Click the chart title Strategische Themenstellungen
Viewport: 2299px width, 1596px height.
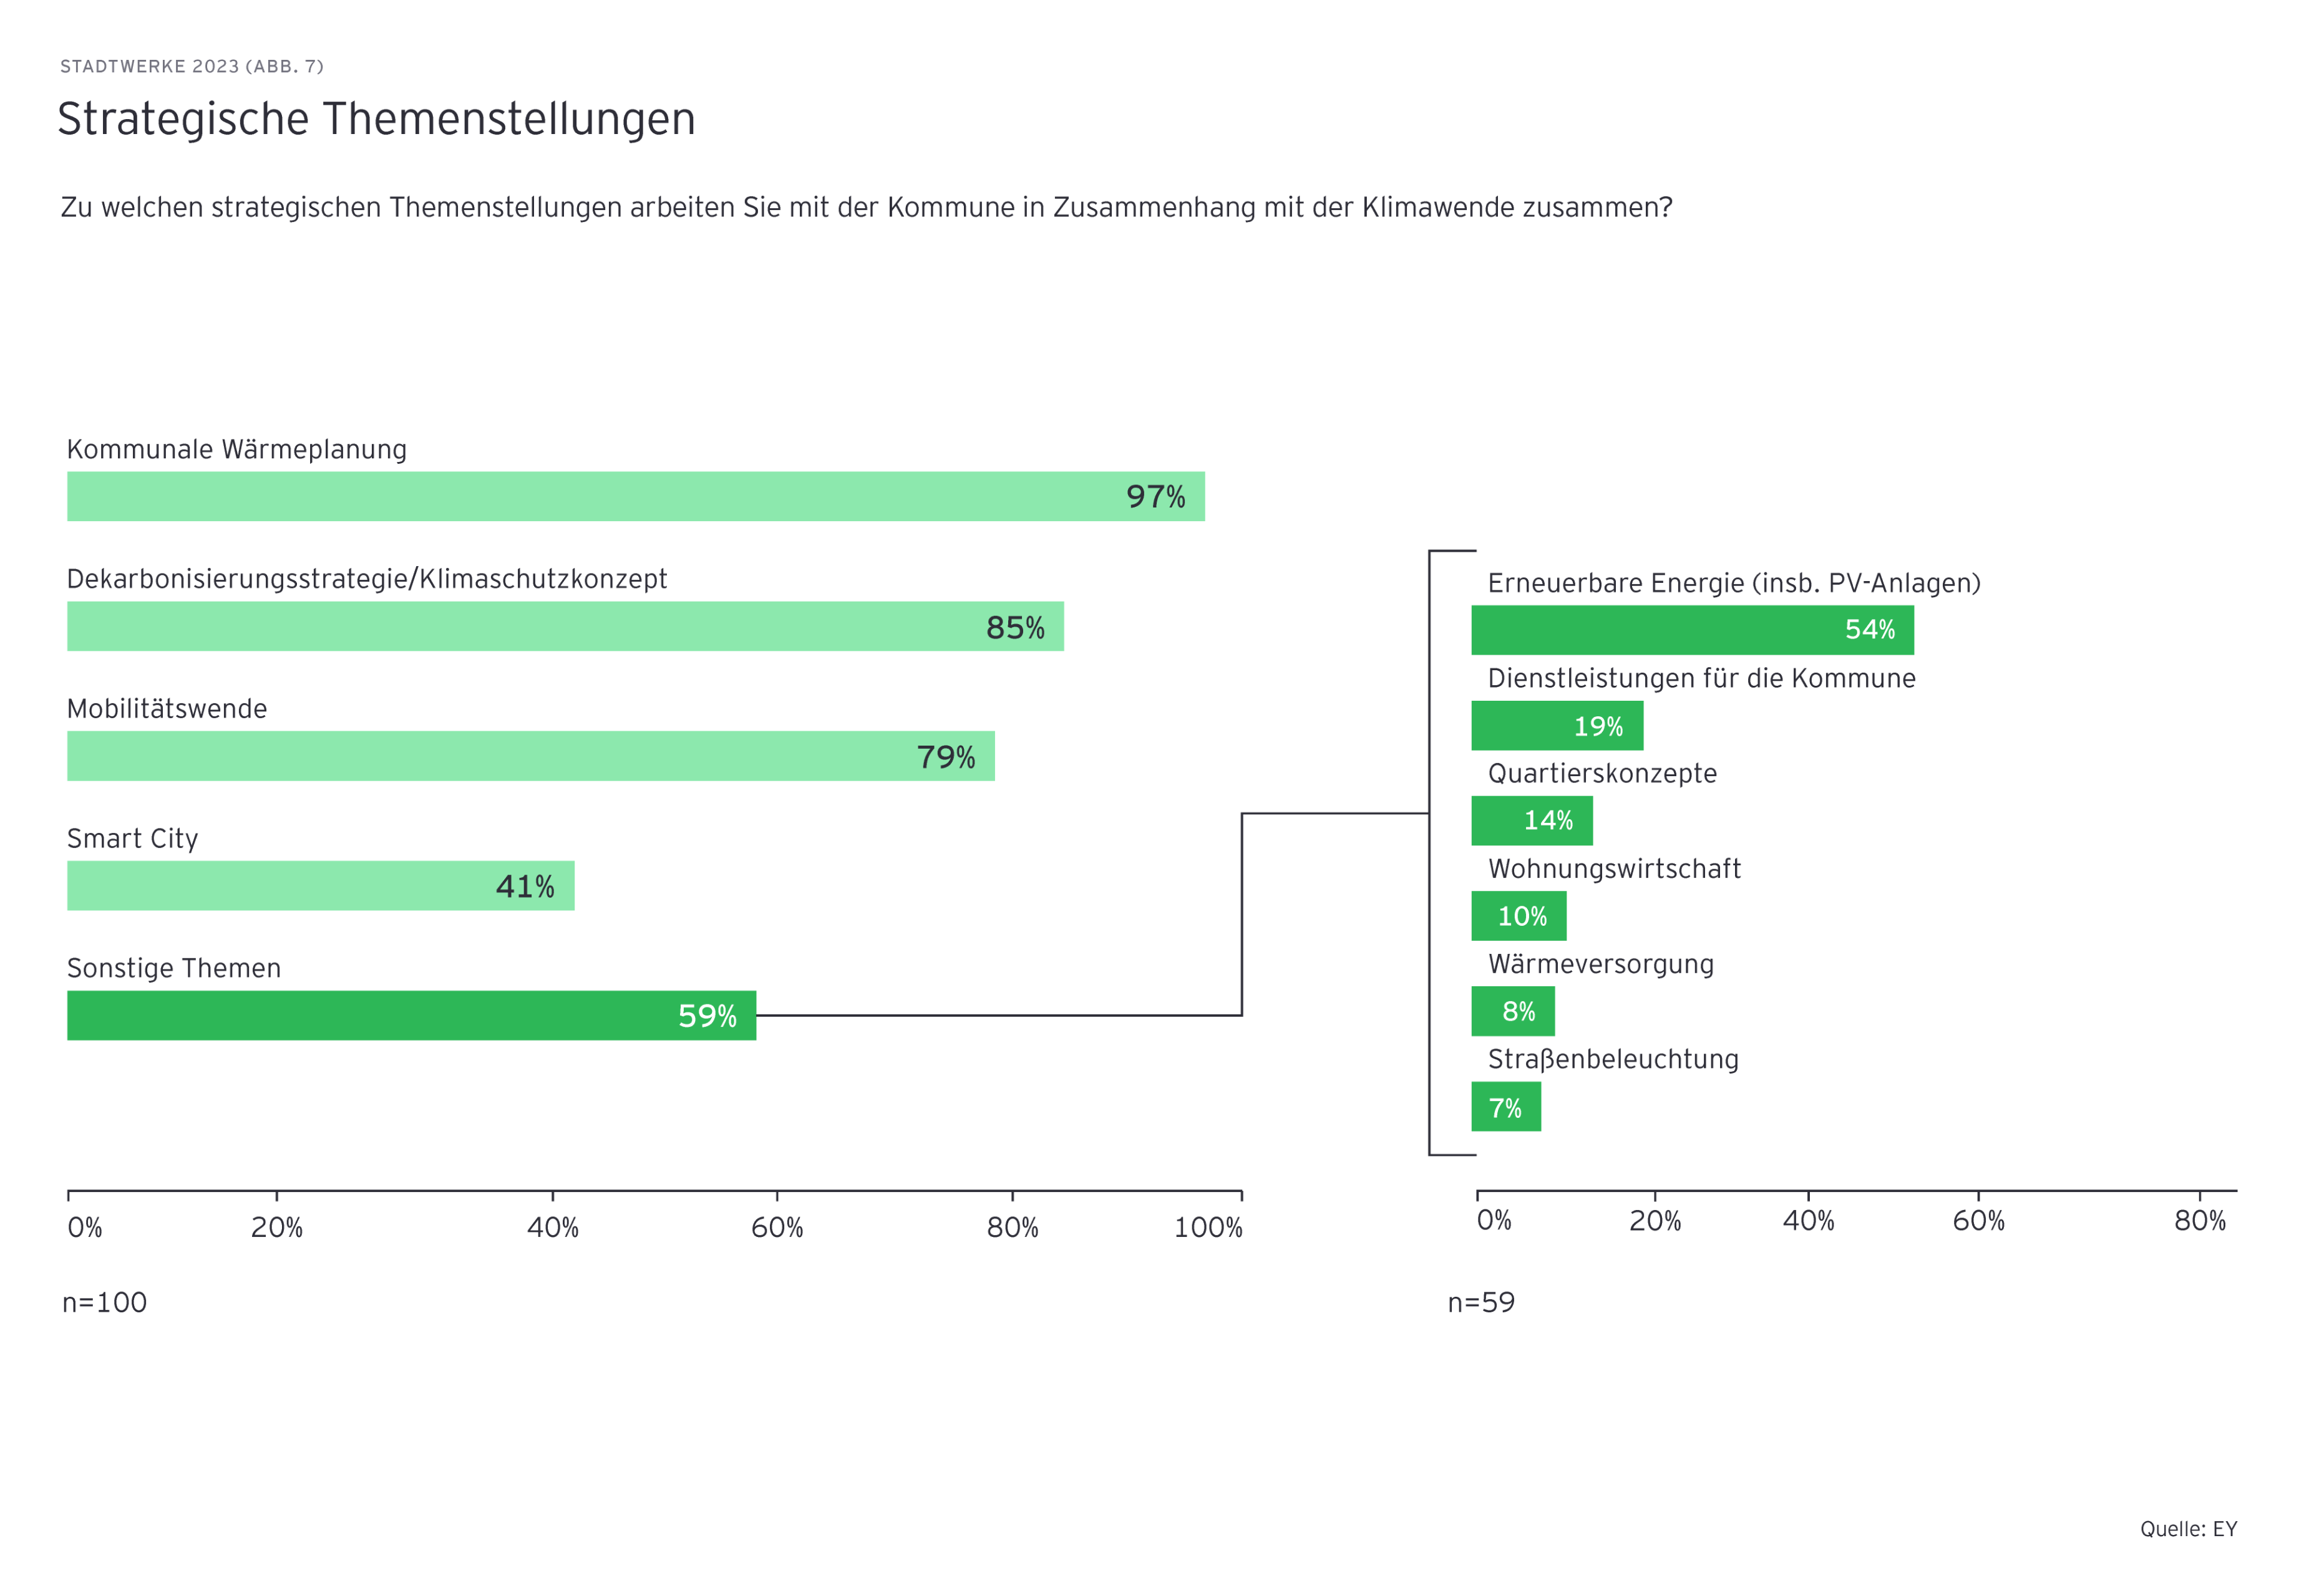click(x=376, y=119)
